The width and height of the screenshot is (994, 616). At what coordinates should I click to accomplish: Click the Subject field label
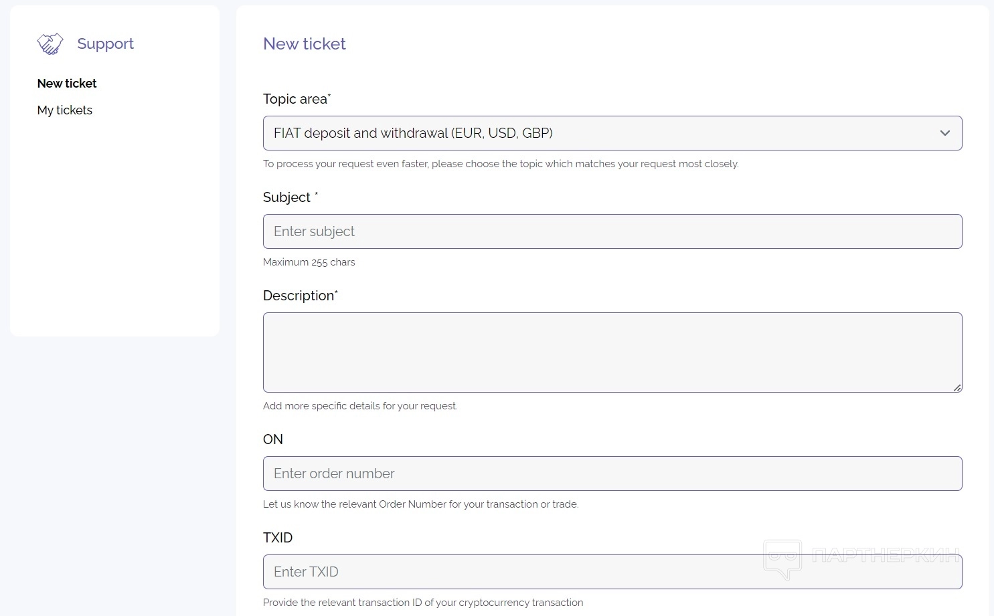coord(287,197)
